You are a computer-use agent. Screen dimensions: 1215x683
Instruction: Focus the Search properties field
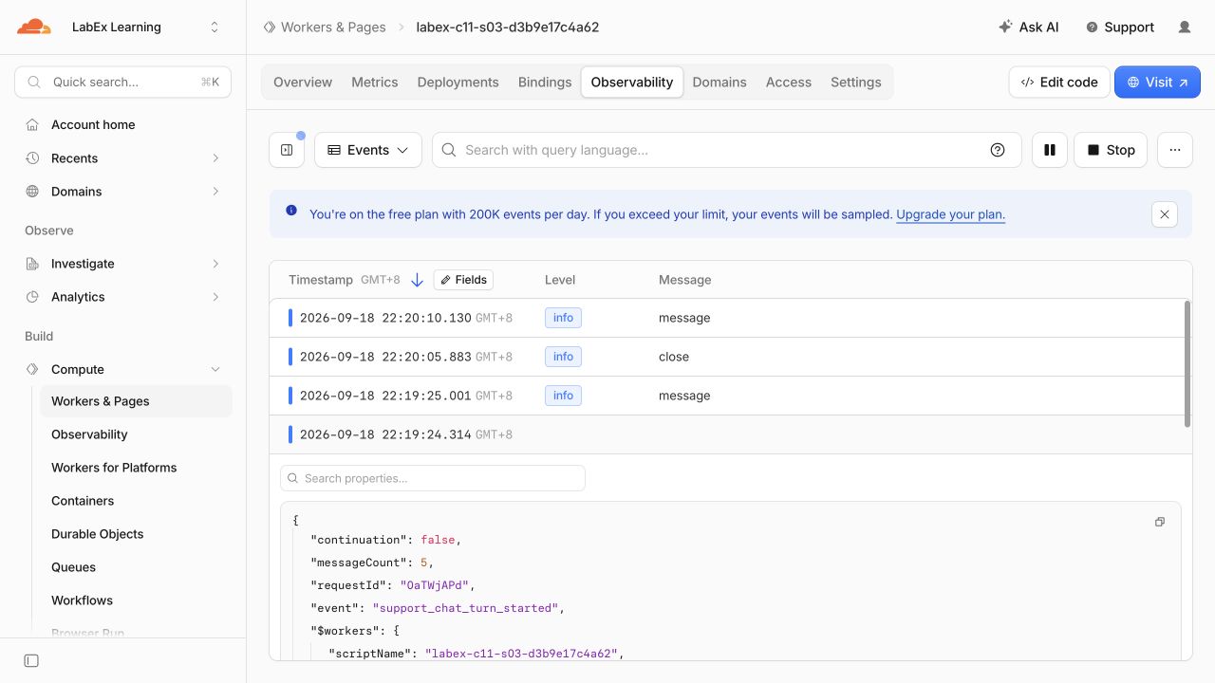coord(433,478)
